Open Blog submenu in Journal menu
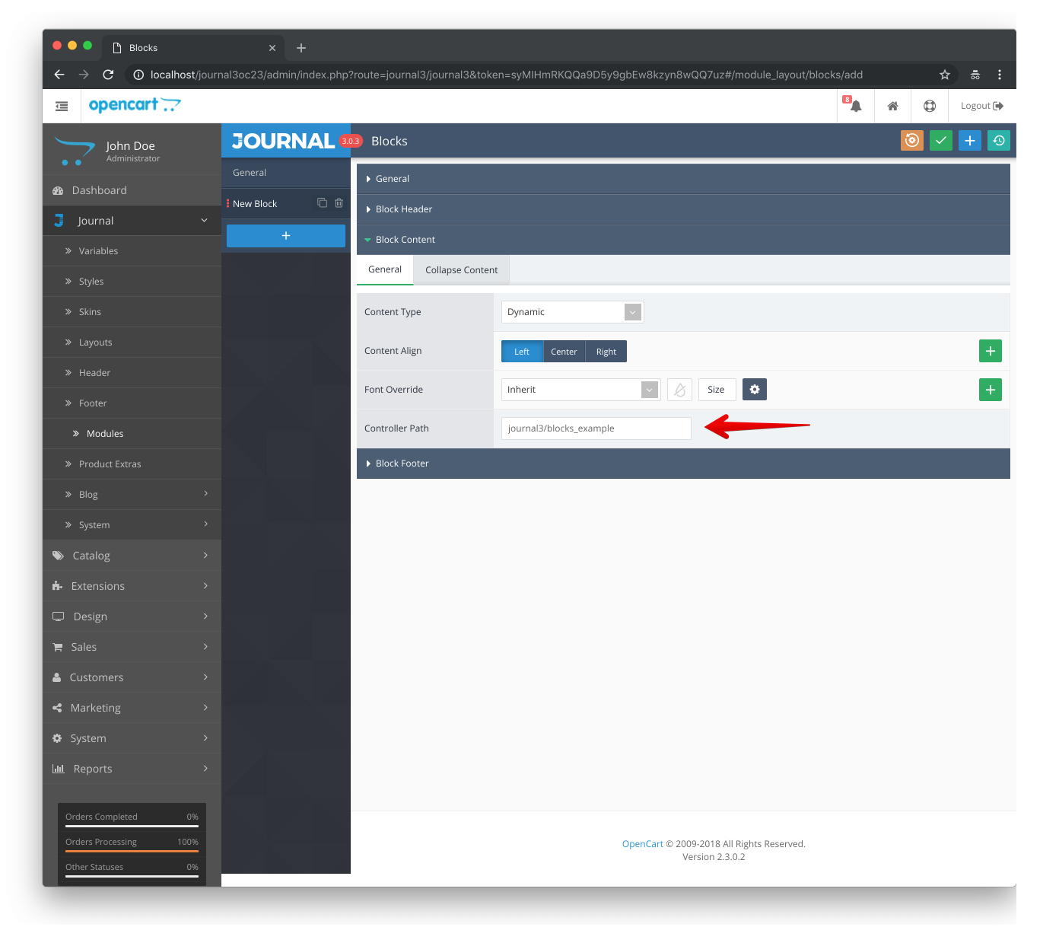The image size is (1059, 943). (132, 495)
